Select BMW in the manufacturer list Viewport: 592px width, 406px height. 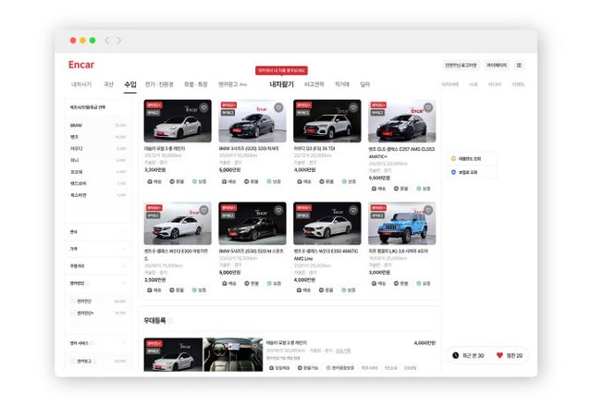click(x=77, y=125)
